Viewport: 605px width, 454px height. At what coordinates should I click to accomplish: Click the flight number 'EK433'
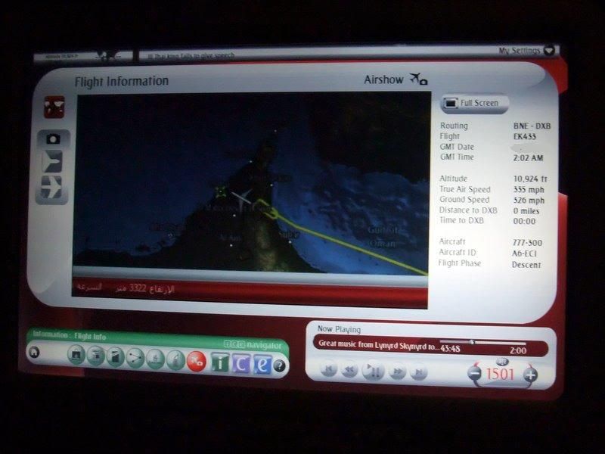pyautogui.click(x=525, y=136)
